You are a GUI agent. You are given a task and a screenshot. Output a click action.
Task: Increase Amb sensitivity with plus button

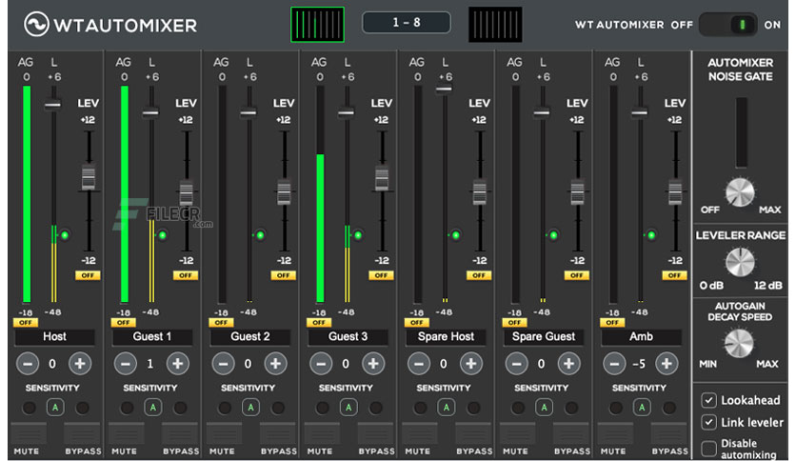coord(667,364)
